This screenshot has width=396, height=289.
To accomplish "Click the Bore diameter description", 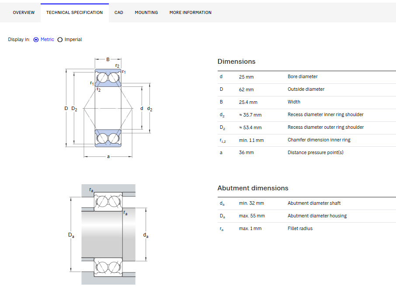I will coord(302,76).
